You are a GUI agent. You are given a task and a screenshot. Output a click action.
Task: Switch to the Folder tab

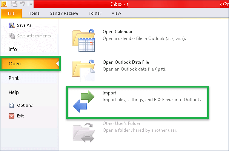point(95,13)
